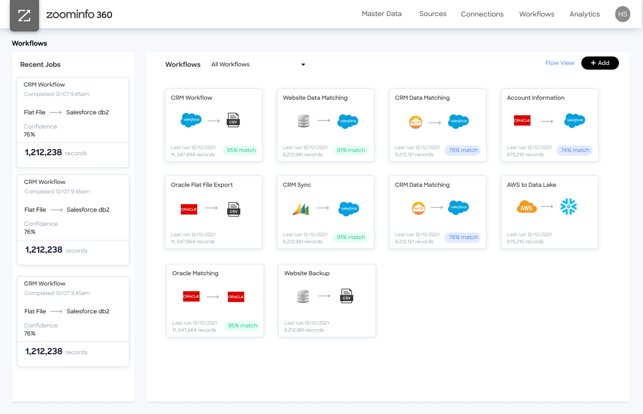Click CSV icon in Website Backup card

[x=346, y=295]
